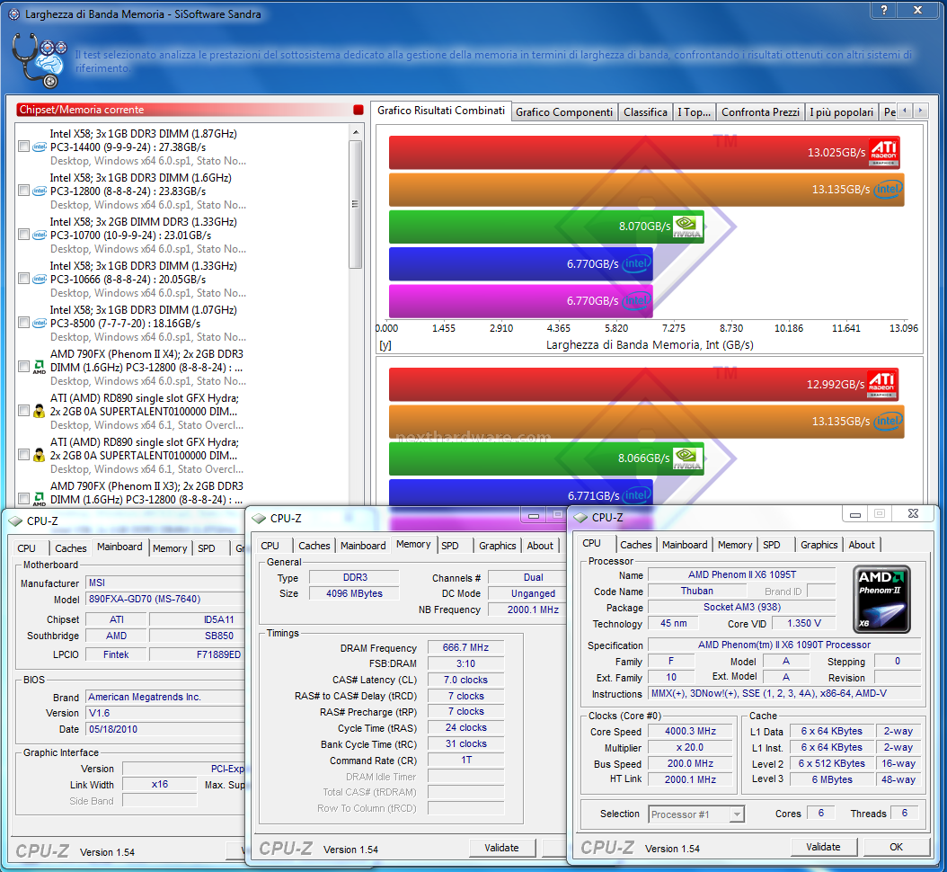Switch to the Confronta Prezzi tab
Screen dimensions: 947x872
pyautogui.click(x=760, y=112)
